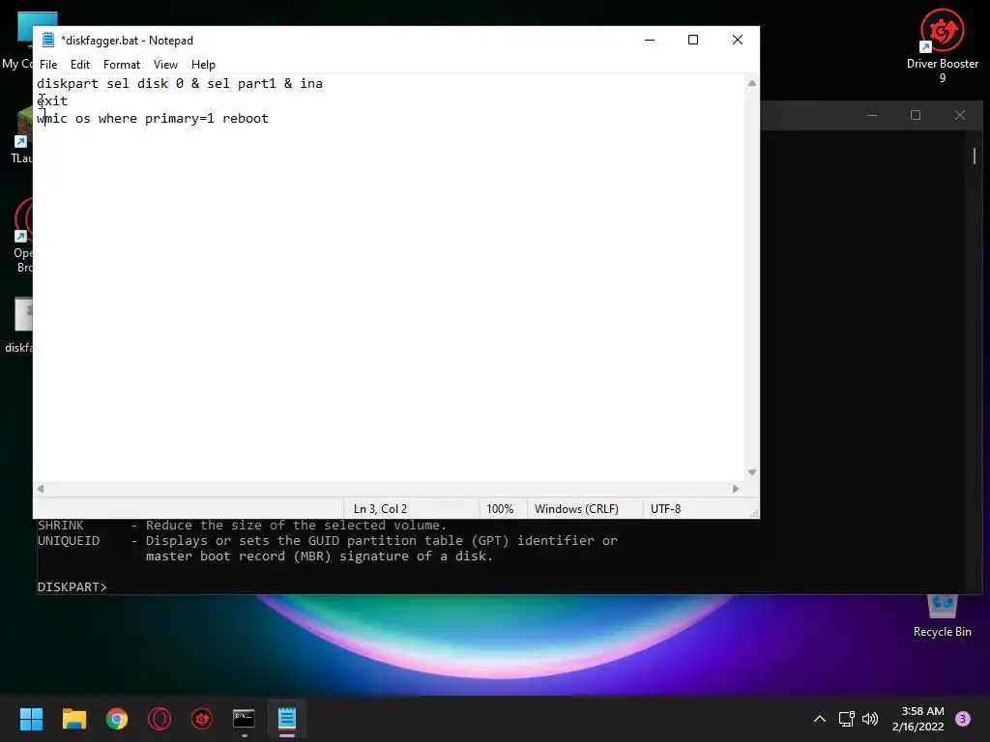Screen dimensions: 990x742
Task: Open the Edit menu in Notepad
Action: pyautogui.click(x=79, y=65)
